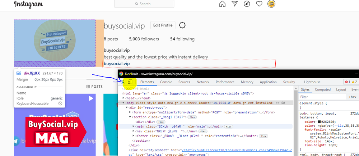
Task: Click buysocial.vip bio website link
Action: pyautogui.click(x=117, y=63)
